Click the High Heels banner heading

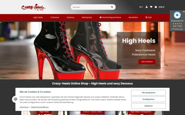coord(139,41)
